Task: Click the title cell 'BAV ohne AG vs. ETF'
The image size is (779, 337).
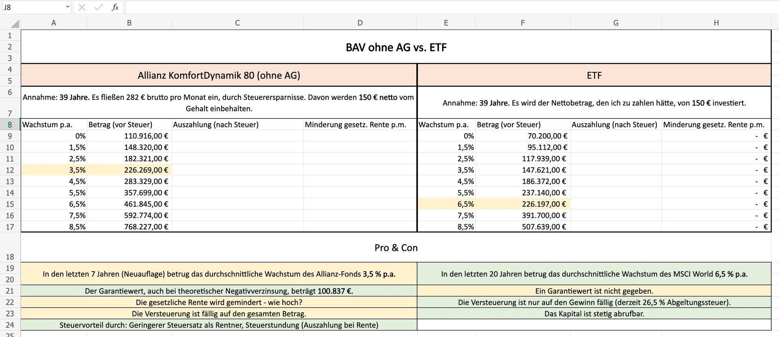Action: [396, 48]
